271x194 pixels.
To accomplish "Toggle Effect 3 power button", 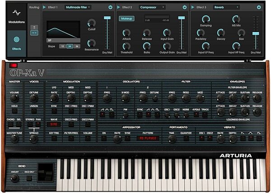I will click(x=259, y=7).
